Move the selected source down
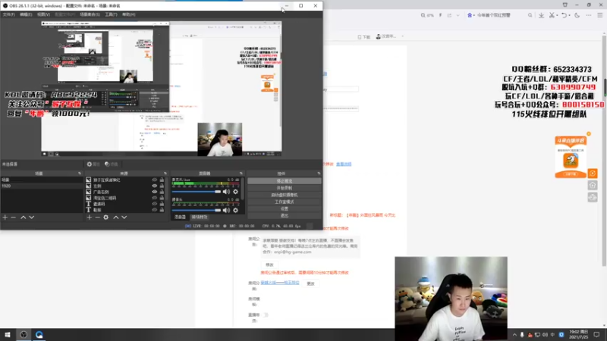The image size is (607, 341). point(124,217)
